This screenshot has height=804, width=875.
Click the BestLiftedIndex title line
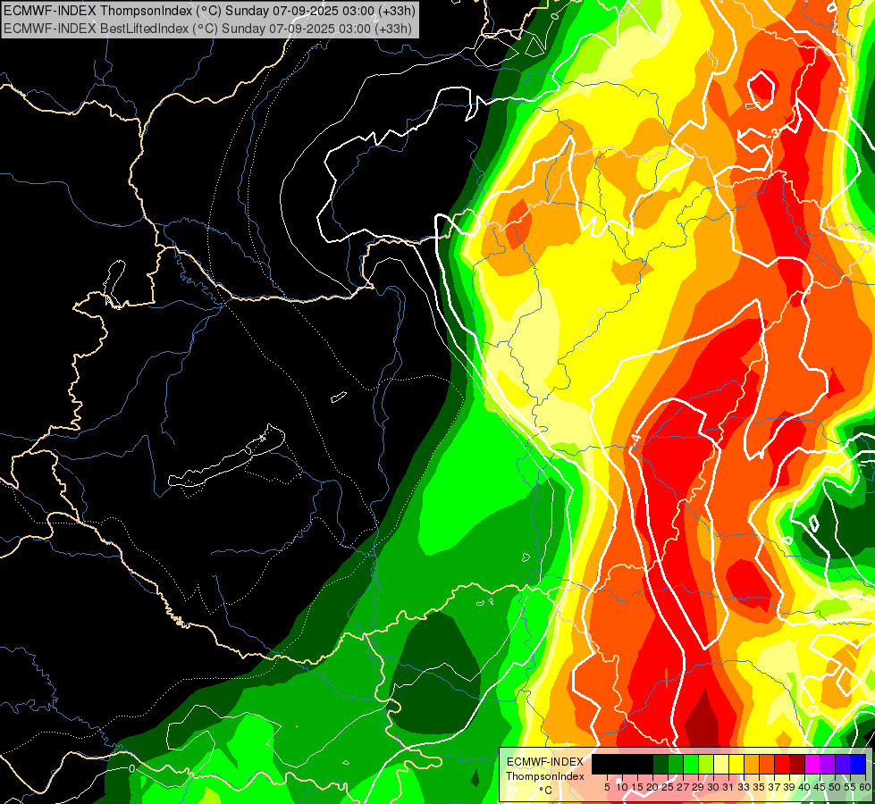pyautogui.click(x=207, y=29)
